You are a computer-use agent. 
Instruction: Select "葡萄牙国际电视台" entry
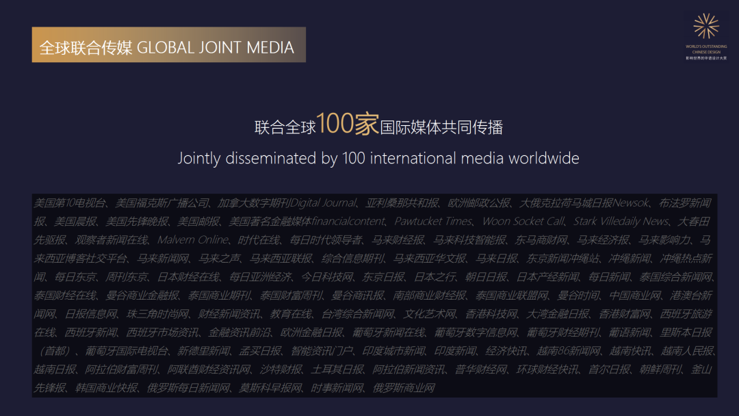[127, 351]
